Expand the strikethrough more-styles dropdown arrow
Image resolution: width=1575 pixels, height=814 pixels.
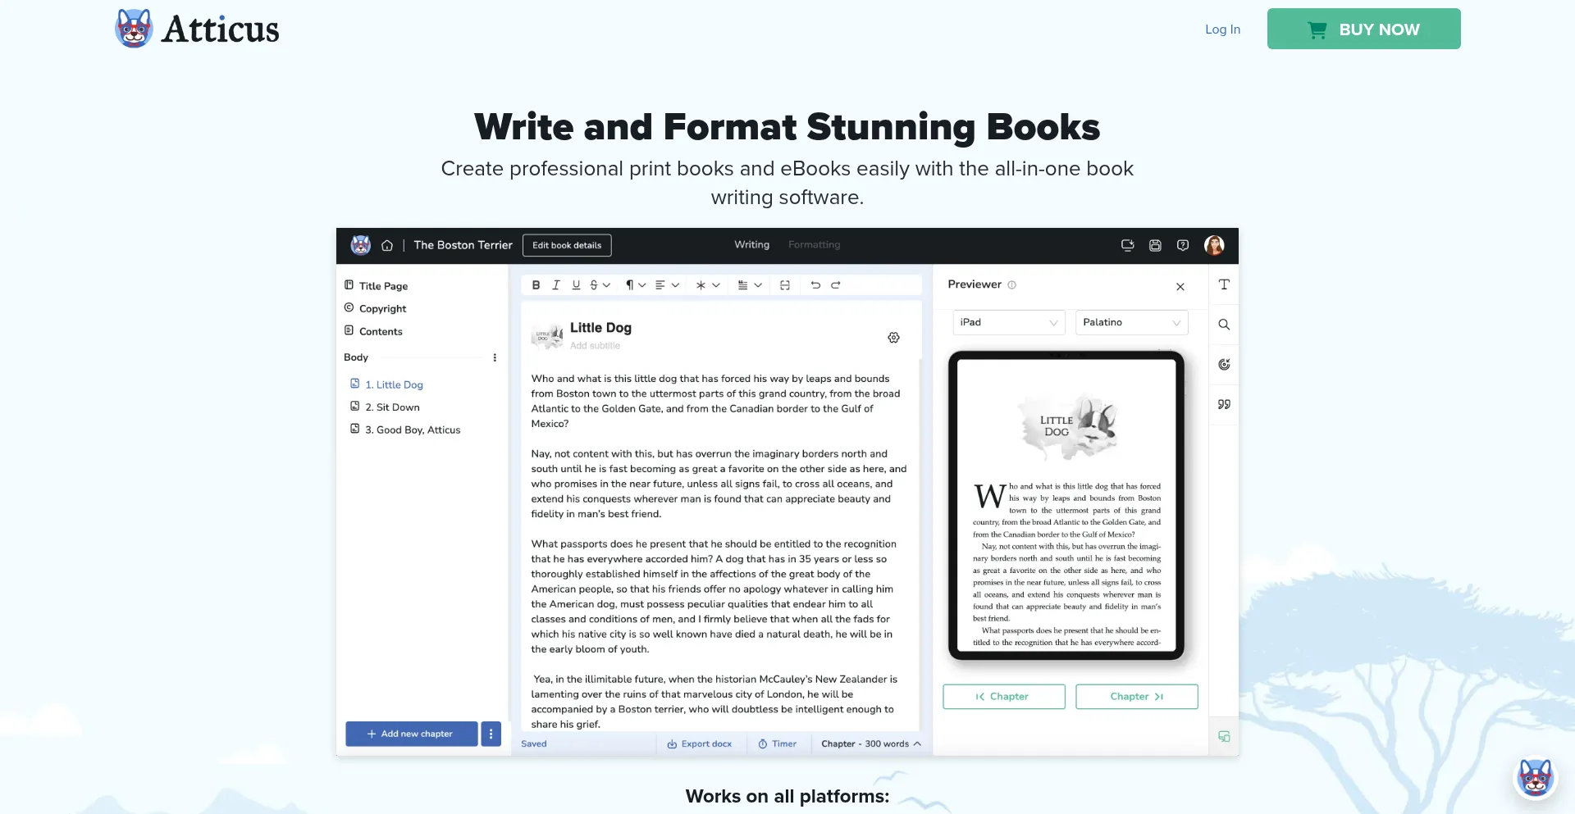point(606,285)
